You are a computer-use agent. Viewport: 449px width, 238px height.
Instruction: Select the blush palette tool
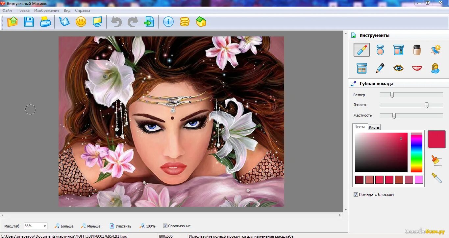(399, 50)
